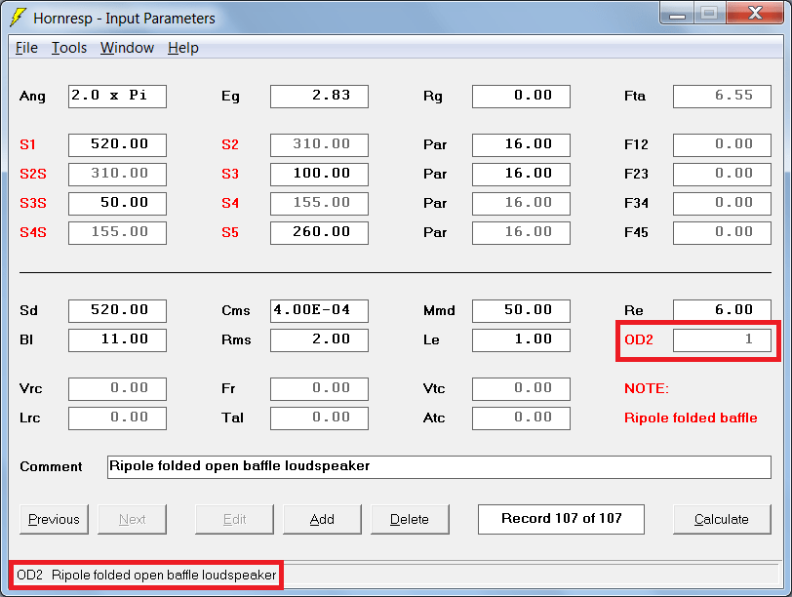Click the red OD2 label
Viewport: 792px width, 597px height.
639,339
